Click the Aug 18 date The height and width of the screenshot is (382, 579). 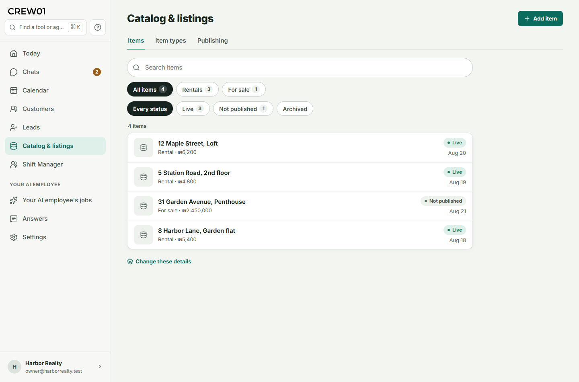tap(458, 240)
